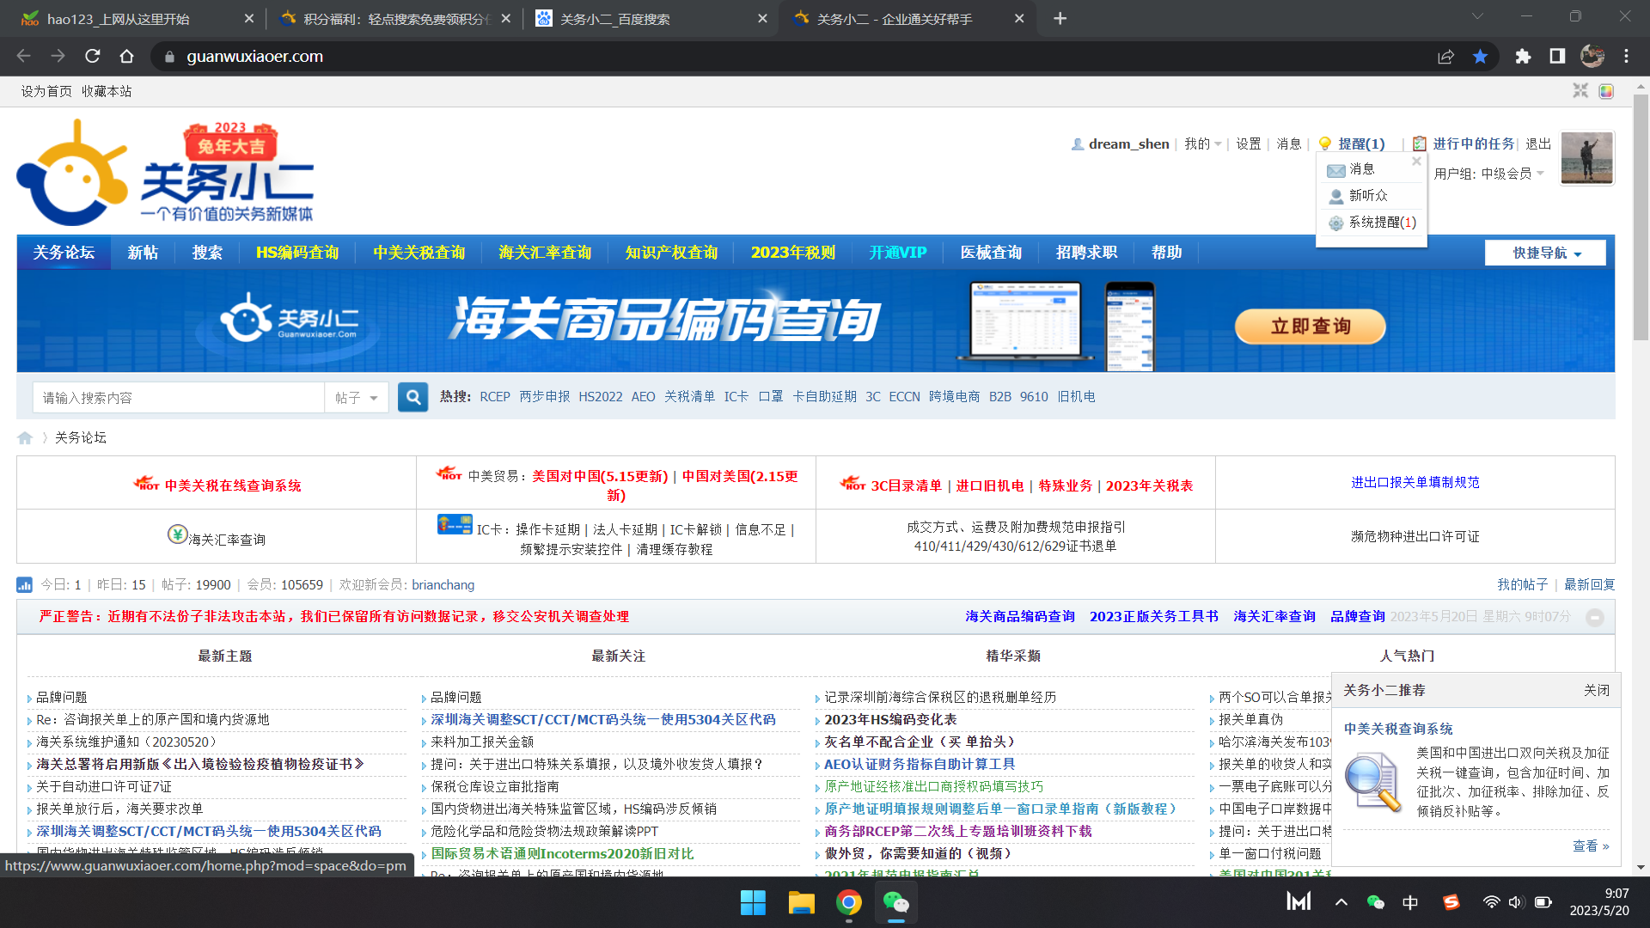This screenshot has width=1650, height=928.
Task: Open the 快捷导航 dropdown
Action: (1545, 253)
